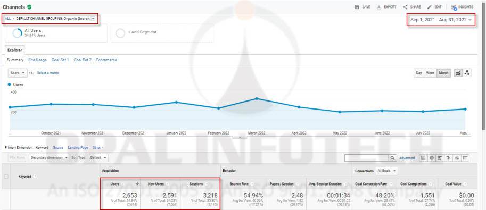This screenshot has height=210, width=486.
Task: Click inside the table search input field
Action: [367, 158]
